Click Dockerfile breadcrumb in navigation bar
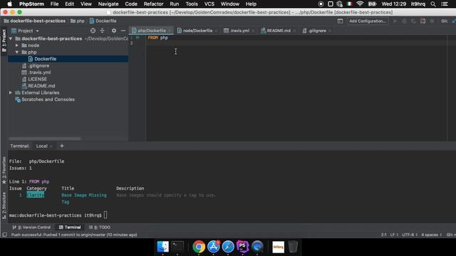This screenshot has width=456, height=256. point(103,21)
